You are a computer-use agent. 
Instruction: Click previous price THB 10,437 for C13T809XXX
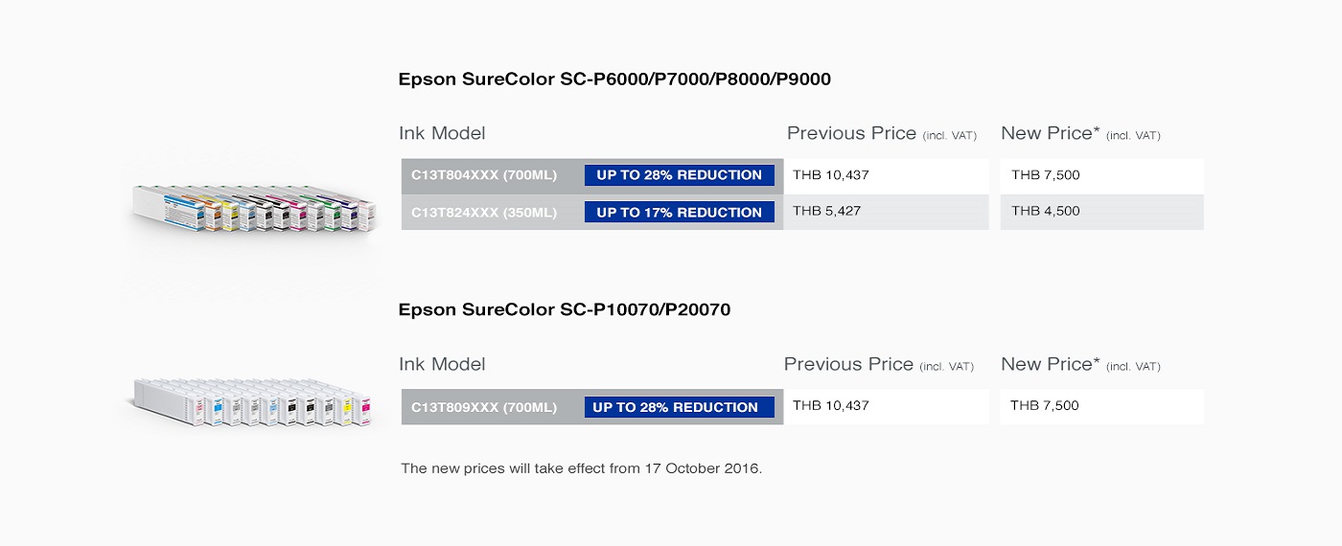tap(830, 405)
